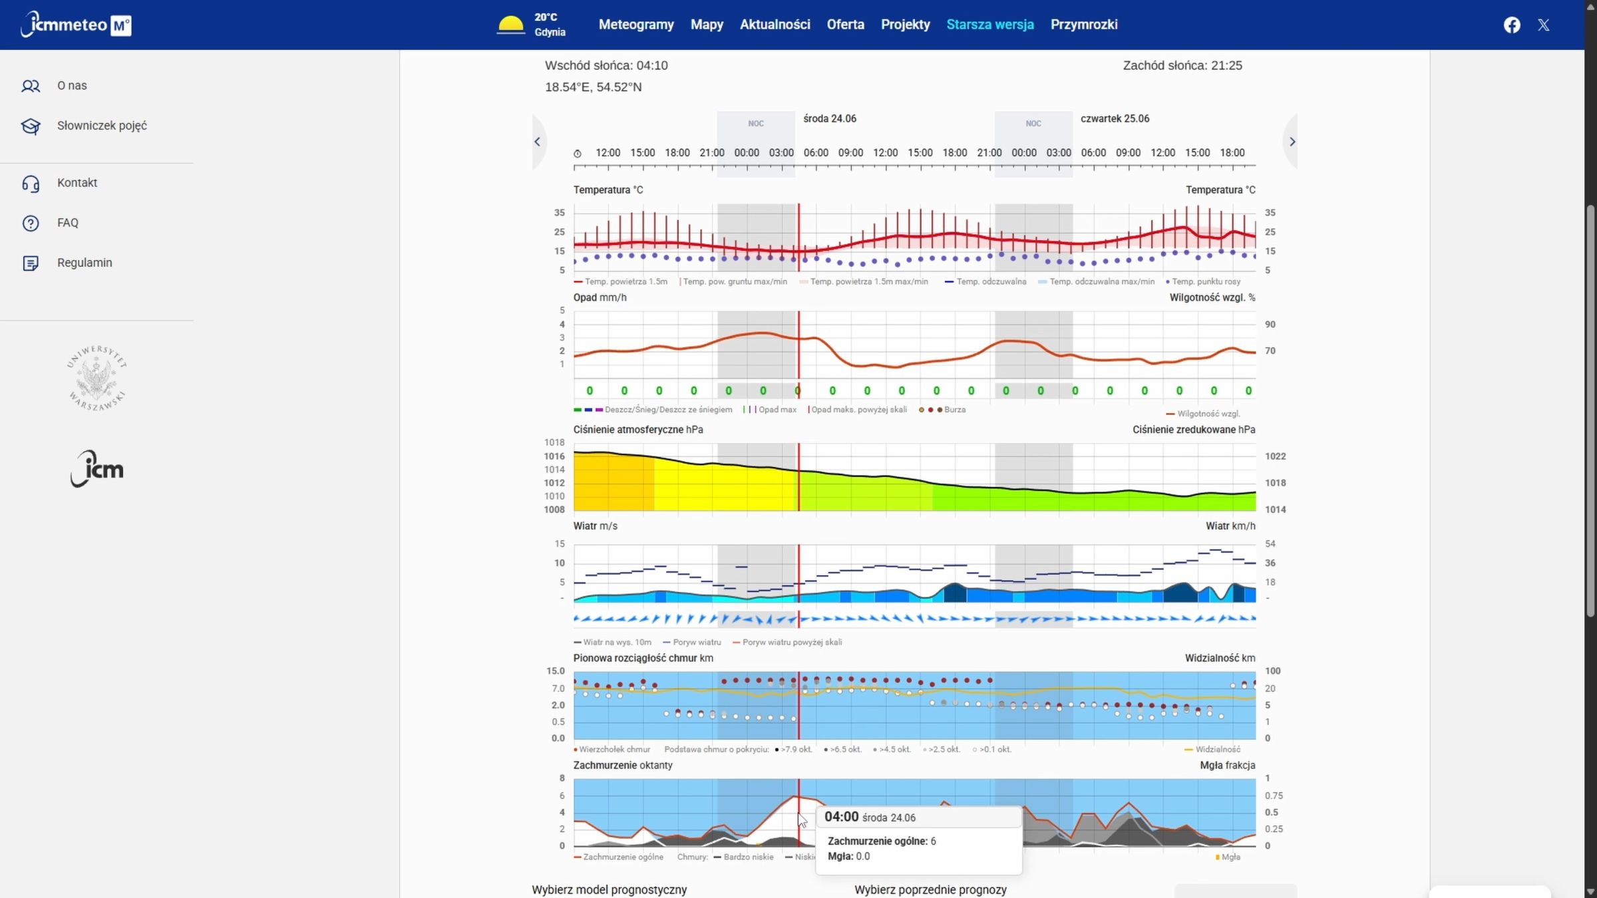Screen dimensions: 1597x898
Task: Open the X social icon
Action: [x=1544, y=25]
